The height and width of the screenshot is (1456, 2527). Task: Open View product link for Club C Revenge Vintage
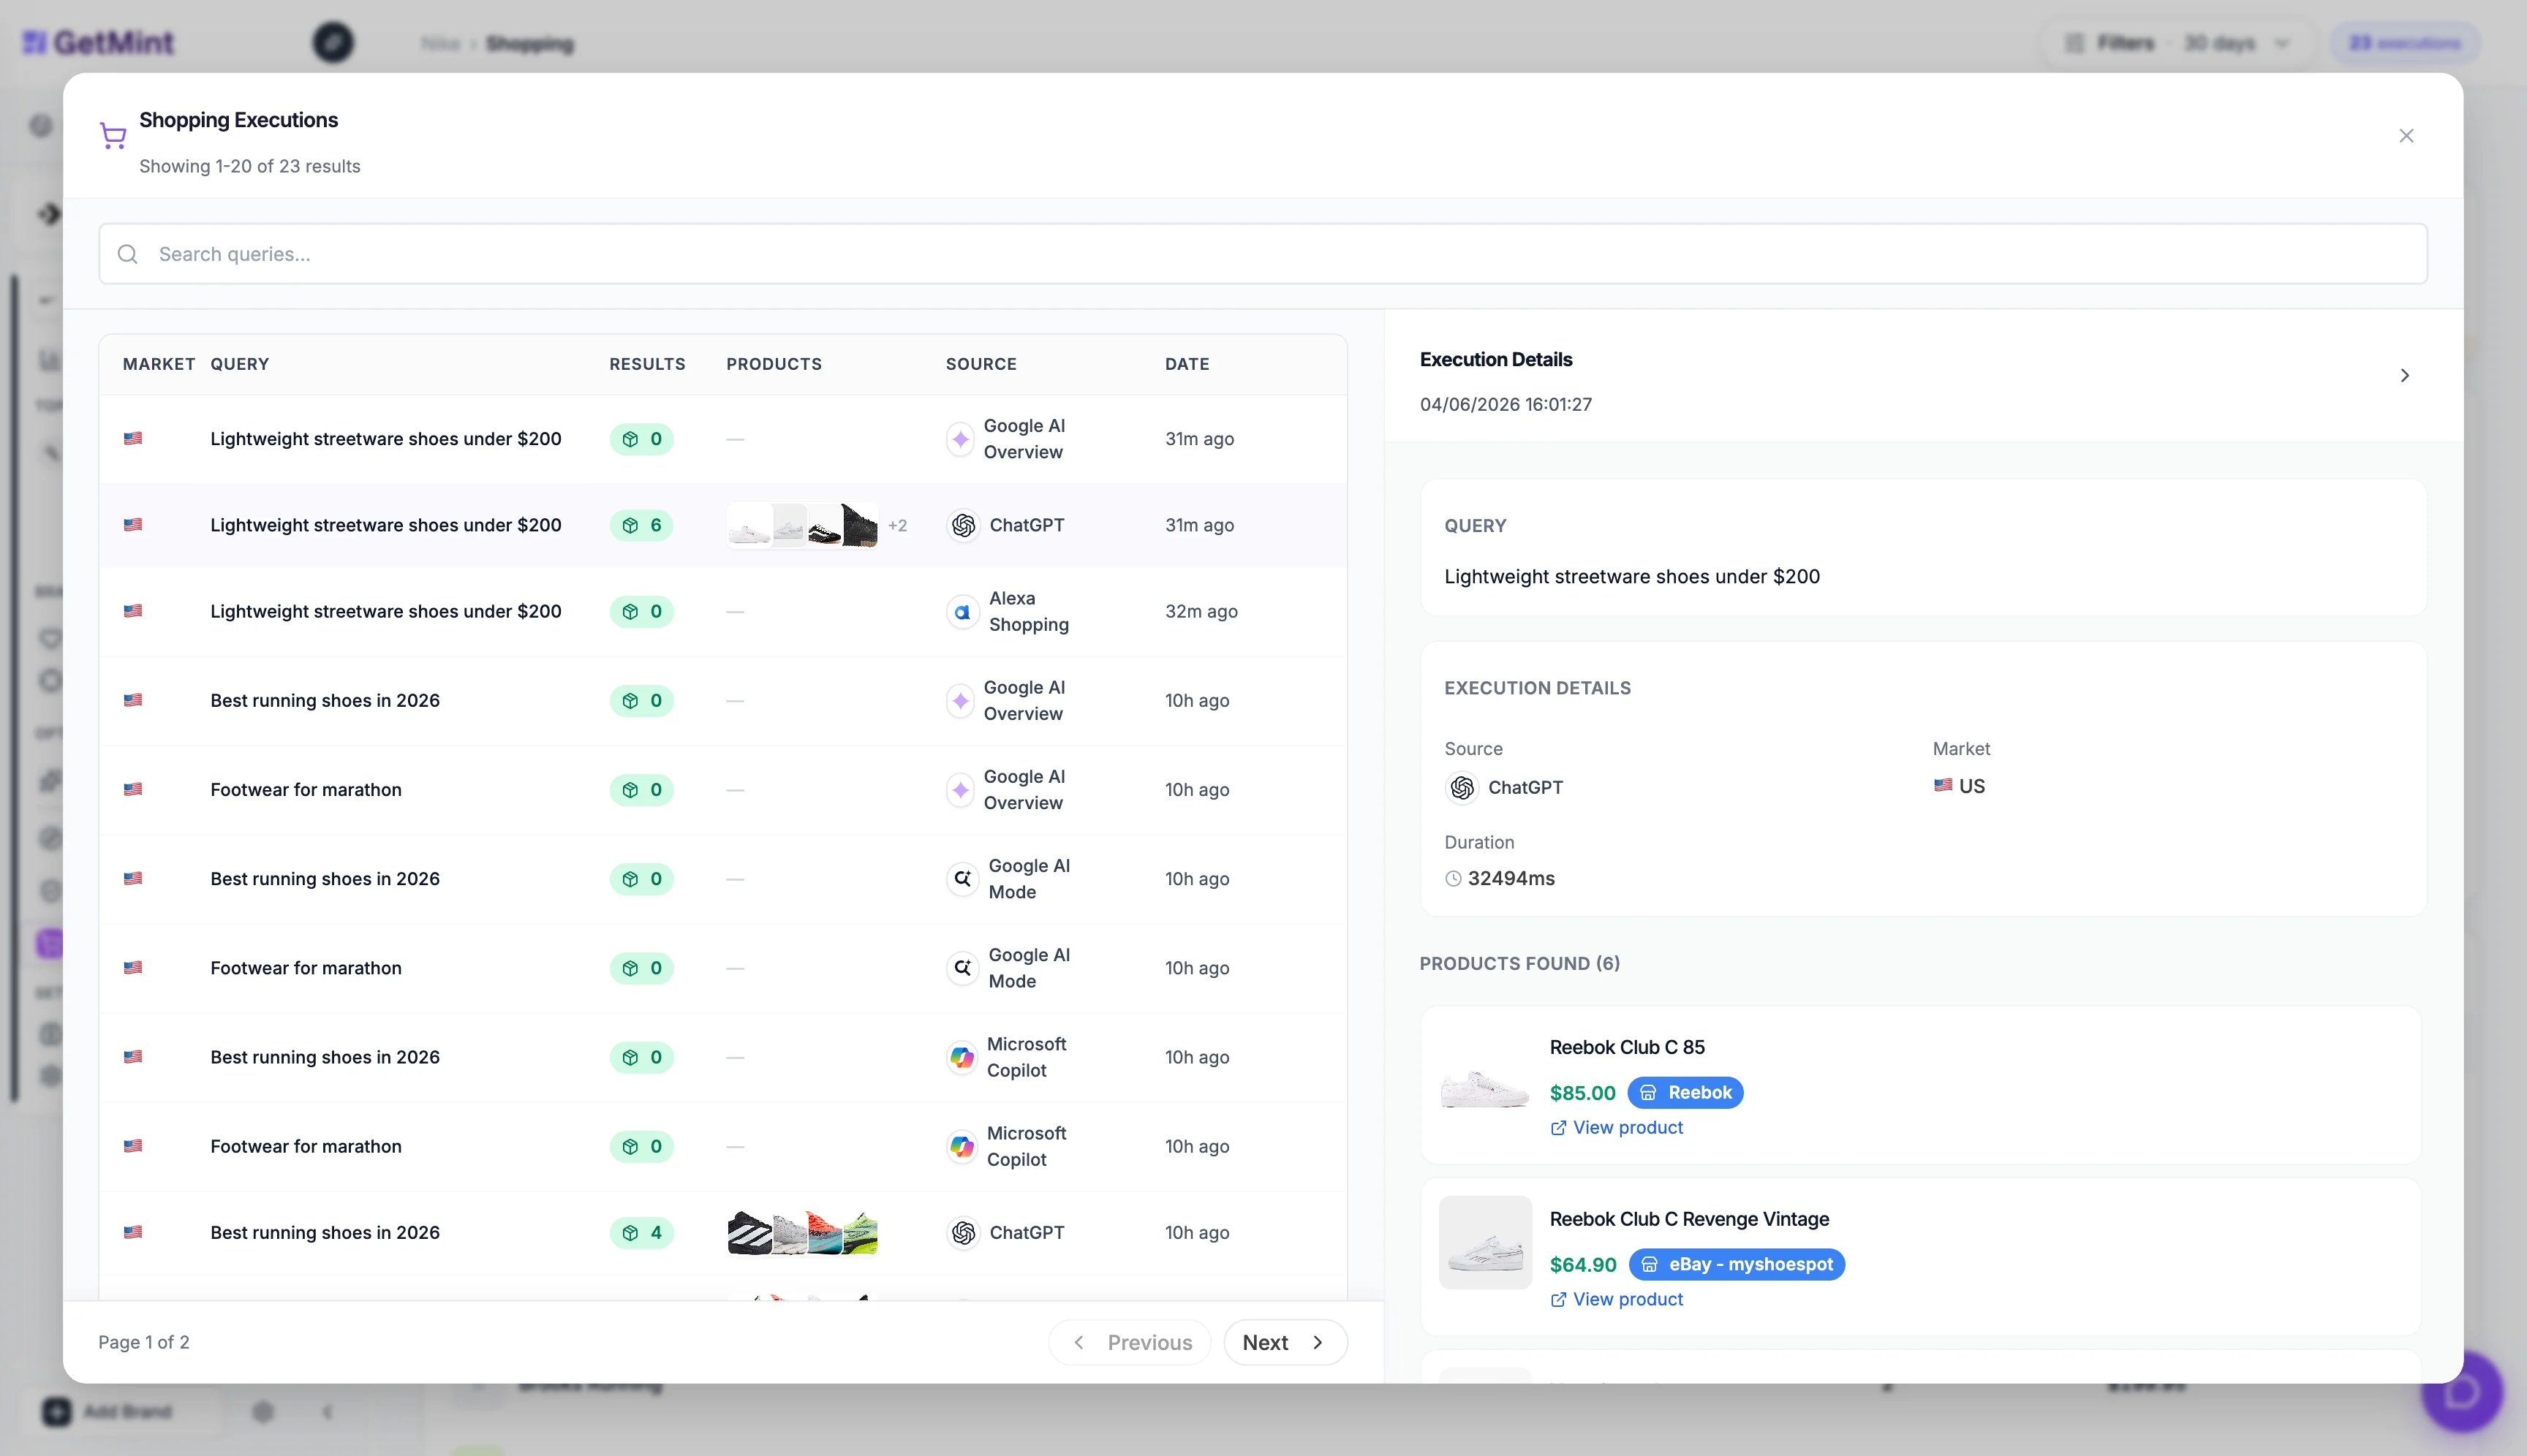click(x=1617, y=1299)
